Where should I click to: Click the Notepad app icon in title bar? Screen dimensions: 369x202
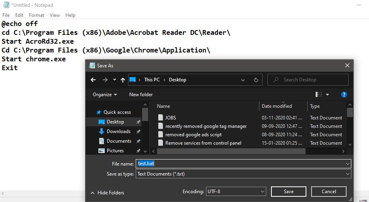click(6, 5)
